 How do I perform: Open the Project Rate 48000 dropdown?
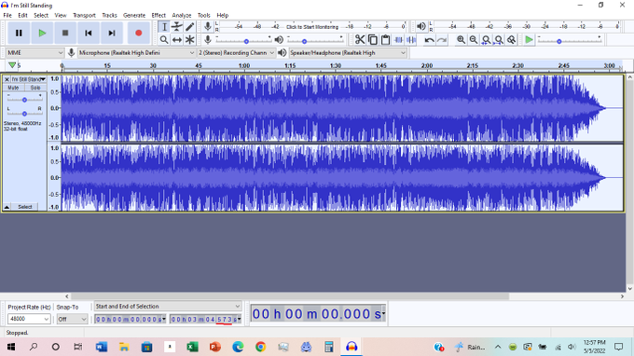tap(29, 319)
